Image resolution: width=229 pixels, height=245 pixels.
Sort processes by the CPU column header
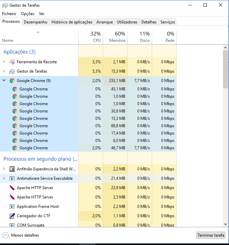(x=91, y=37)
